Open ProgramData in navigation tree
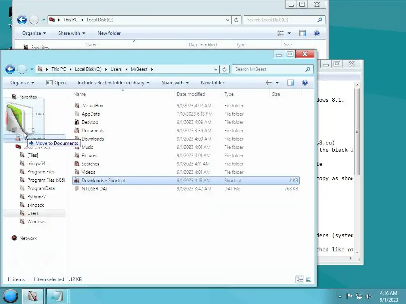The image size is (406, 304). (41, 188)
